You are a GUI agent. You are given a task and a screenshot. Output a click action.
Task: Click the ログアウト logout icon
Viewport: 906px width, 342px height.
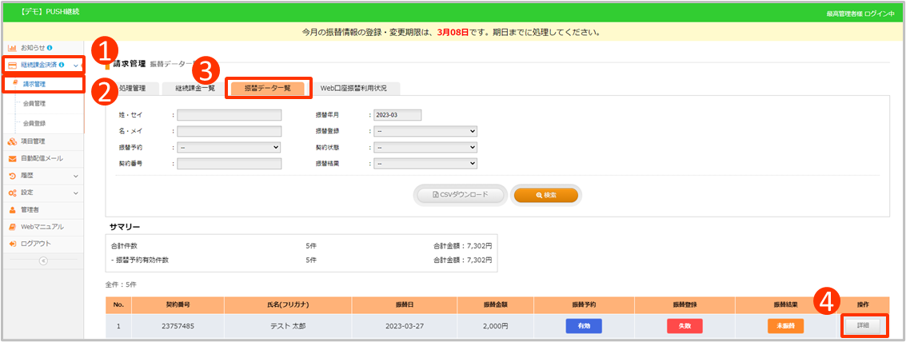tap(13, 243)
